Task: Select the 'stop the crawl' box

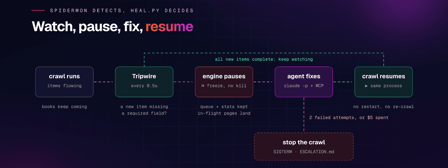Action: [x=304, y=146]
